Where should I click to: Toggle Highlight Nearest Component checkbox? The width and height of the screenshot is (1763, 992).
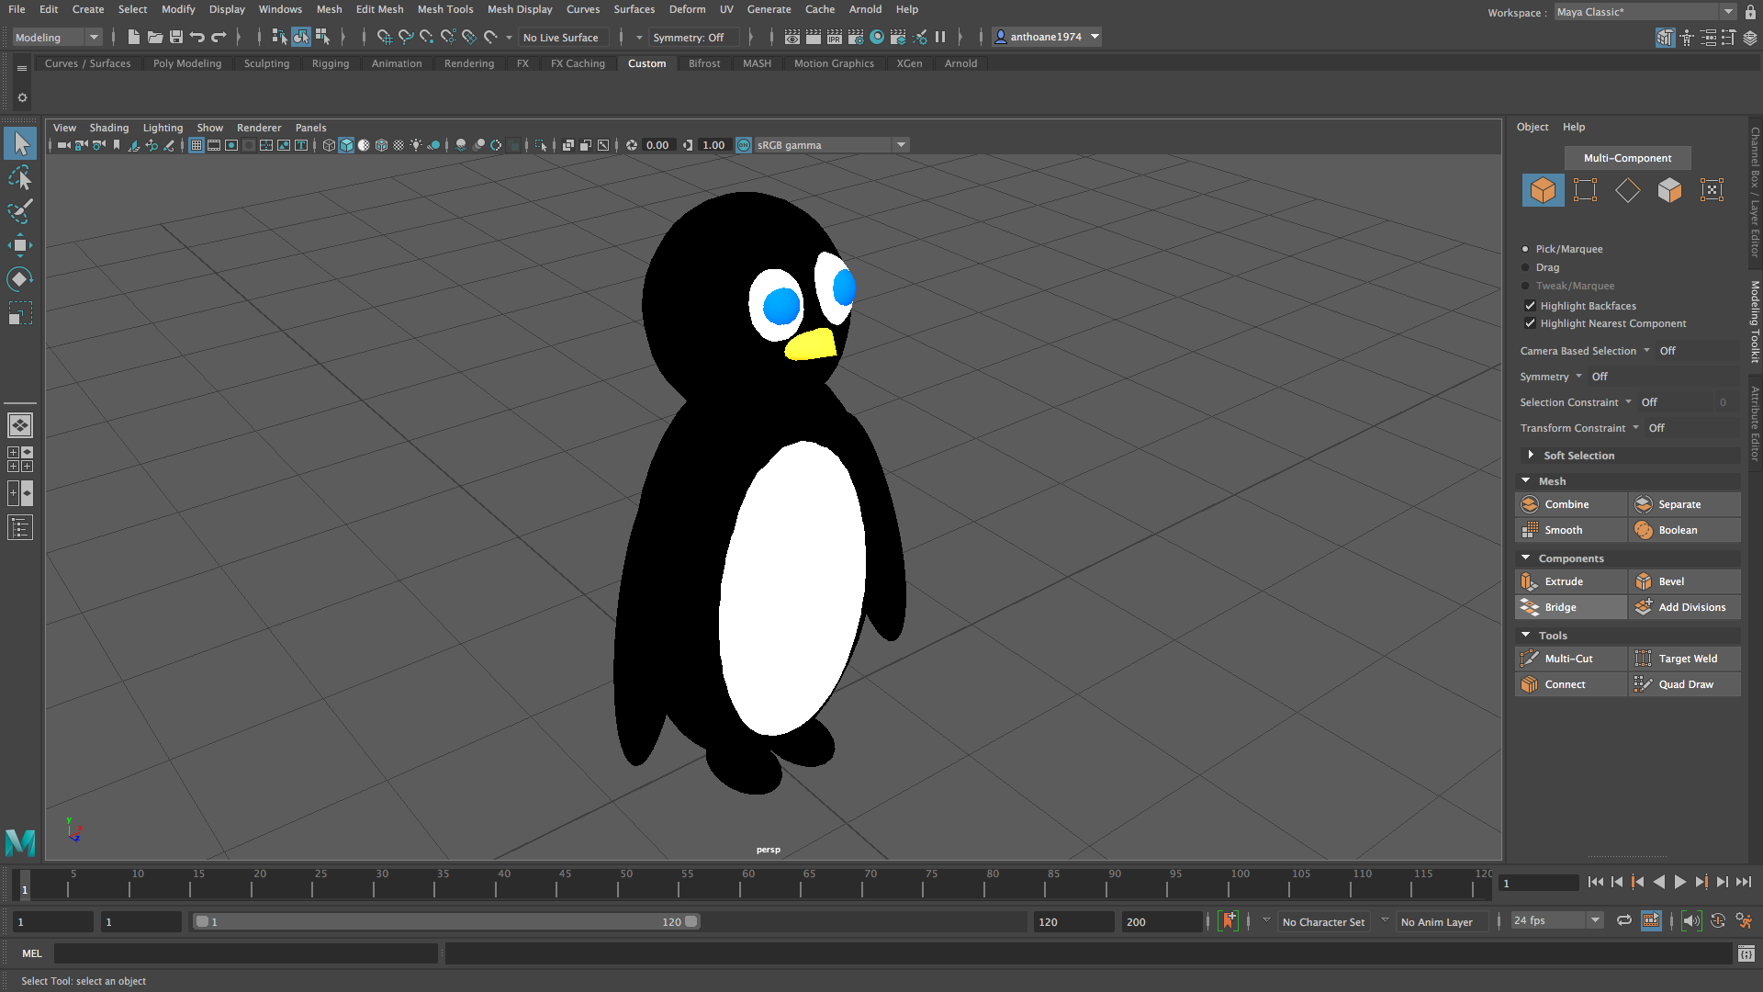[x=1530, y=323]
